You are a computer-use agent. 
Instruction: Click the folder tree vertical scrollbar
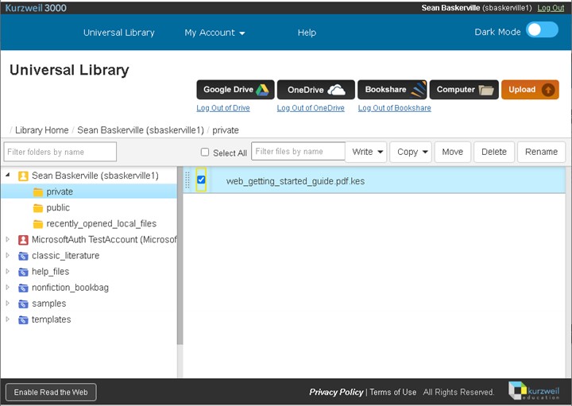(180, 255)
